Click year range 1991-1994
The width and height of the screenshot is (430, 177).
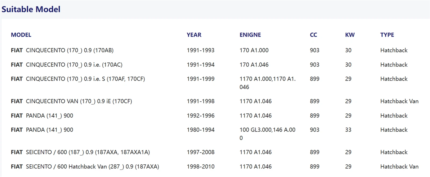click(200, 65)
